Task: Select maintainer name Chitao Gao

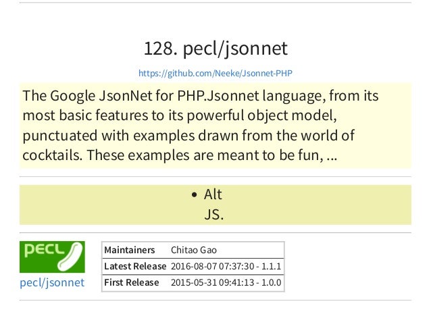Action: (194, 250)
